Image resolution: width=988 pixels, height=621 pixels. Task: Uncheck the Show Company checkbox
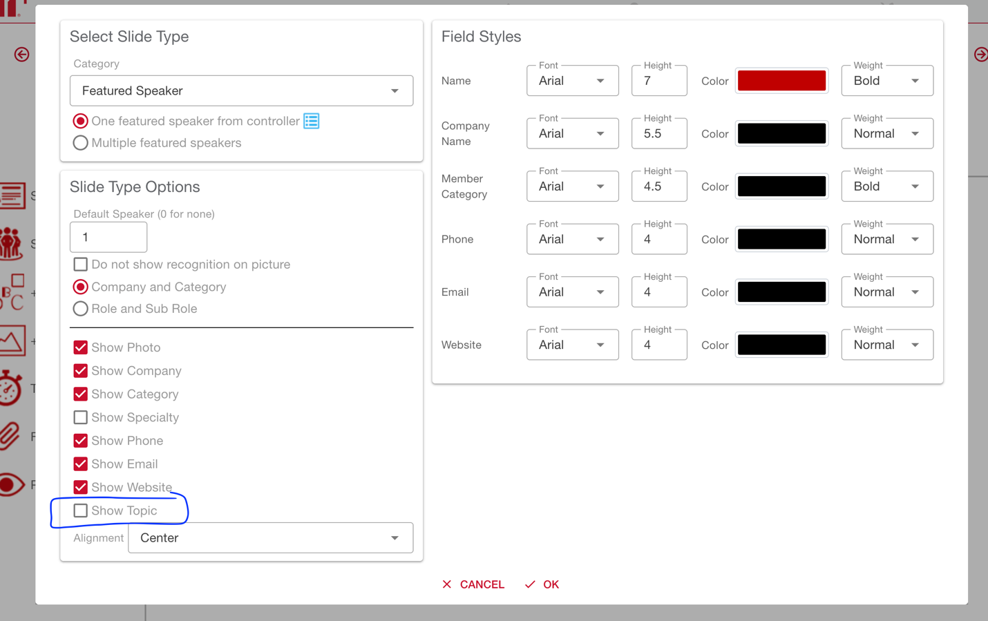tap(81, 371)
